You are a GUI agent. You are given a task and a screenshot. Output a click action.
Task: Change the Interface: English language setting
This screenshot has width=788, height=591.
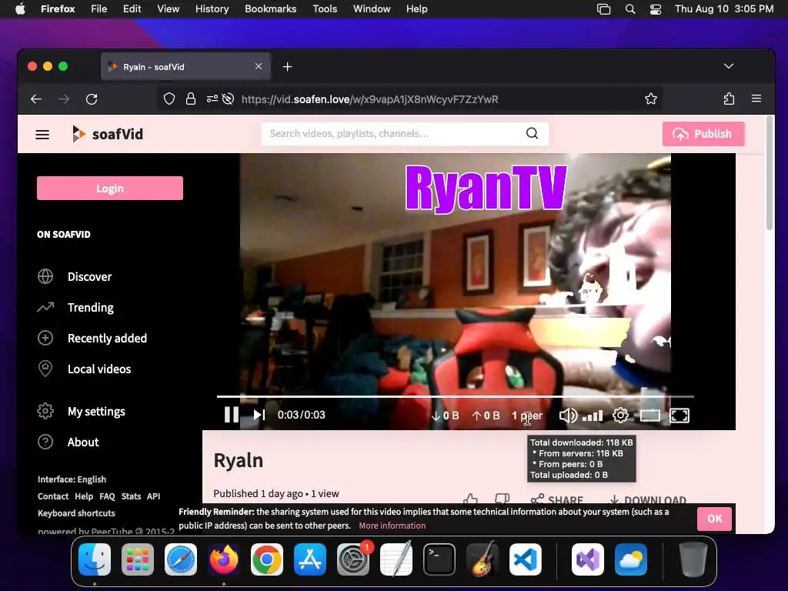(x=72, y=479)
